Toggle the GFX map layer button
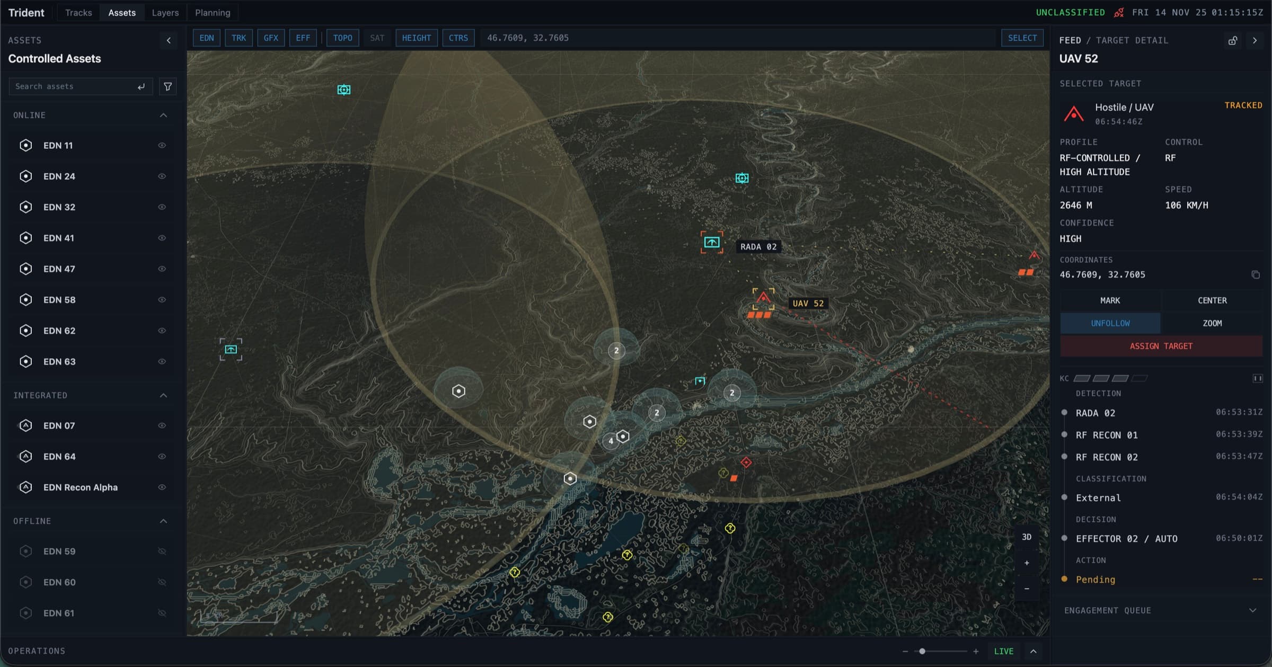 tap(271, 38)
